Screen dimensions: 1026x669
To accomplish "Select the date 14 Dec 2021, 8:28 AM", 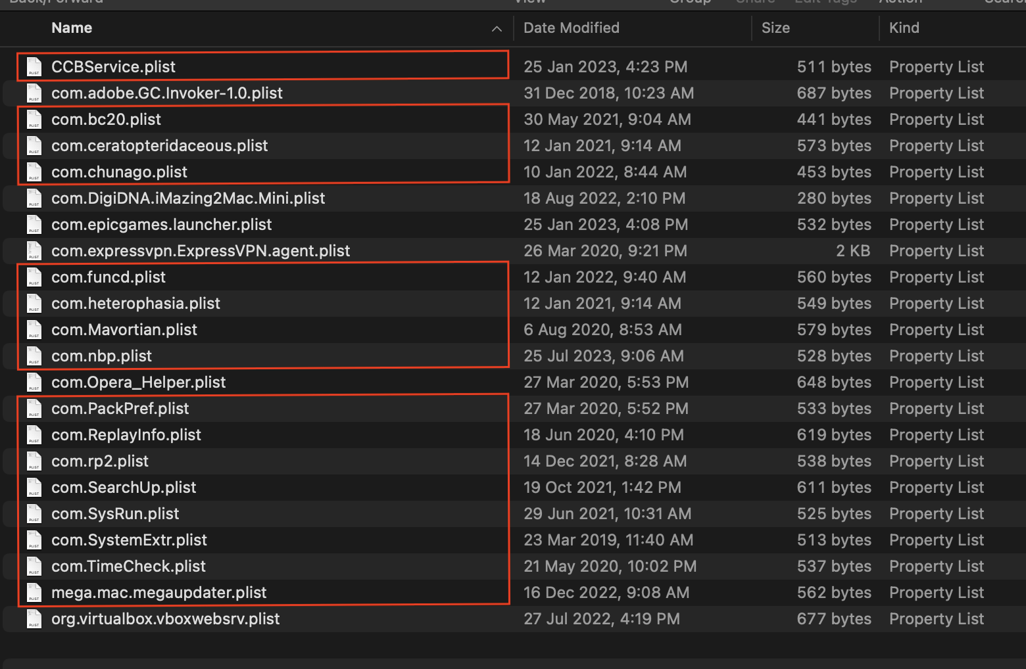I will pyautogui.click(x=605, y=461).
